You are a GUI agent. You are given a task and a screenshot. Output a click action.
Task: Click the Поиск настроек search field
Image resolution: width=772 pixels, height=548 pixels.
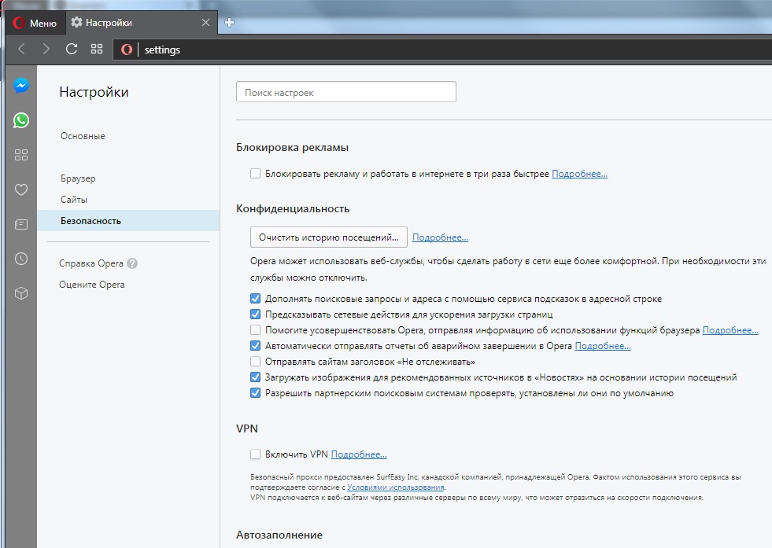(x=346, y=92)
